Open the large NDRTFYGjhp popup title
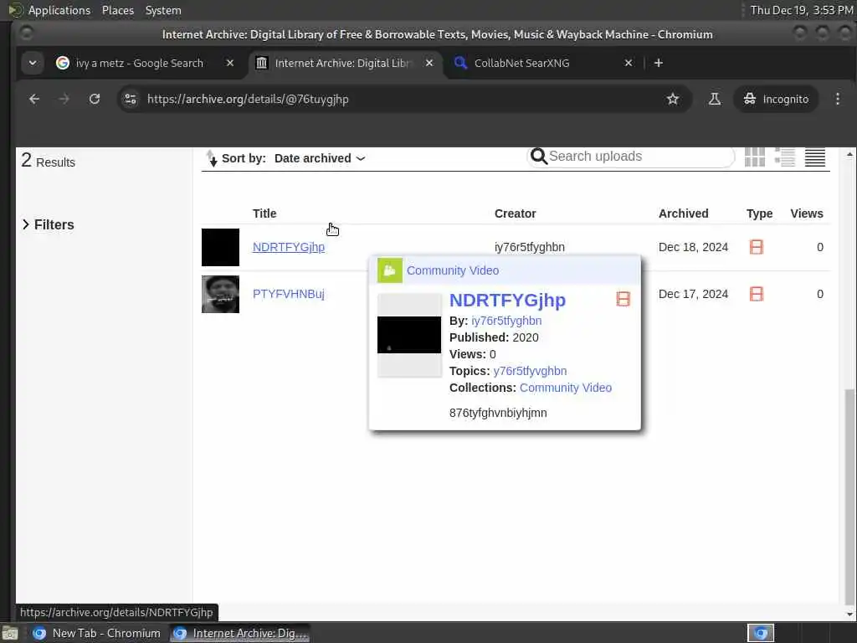Screen dimensions: 857x643 point(507,301)
